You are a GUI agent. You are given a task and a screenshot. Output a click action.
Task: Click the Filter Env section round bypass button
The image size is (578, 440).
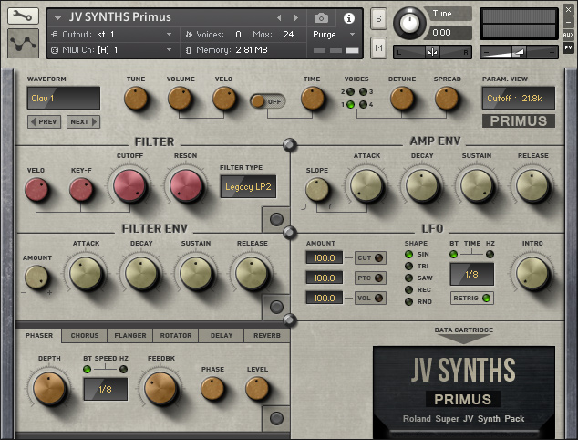click(x=276, y=307)
